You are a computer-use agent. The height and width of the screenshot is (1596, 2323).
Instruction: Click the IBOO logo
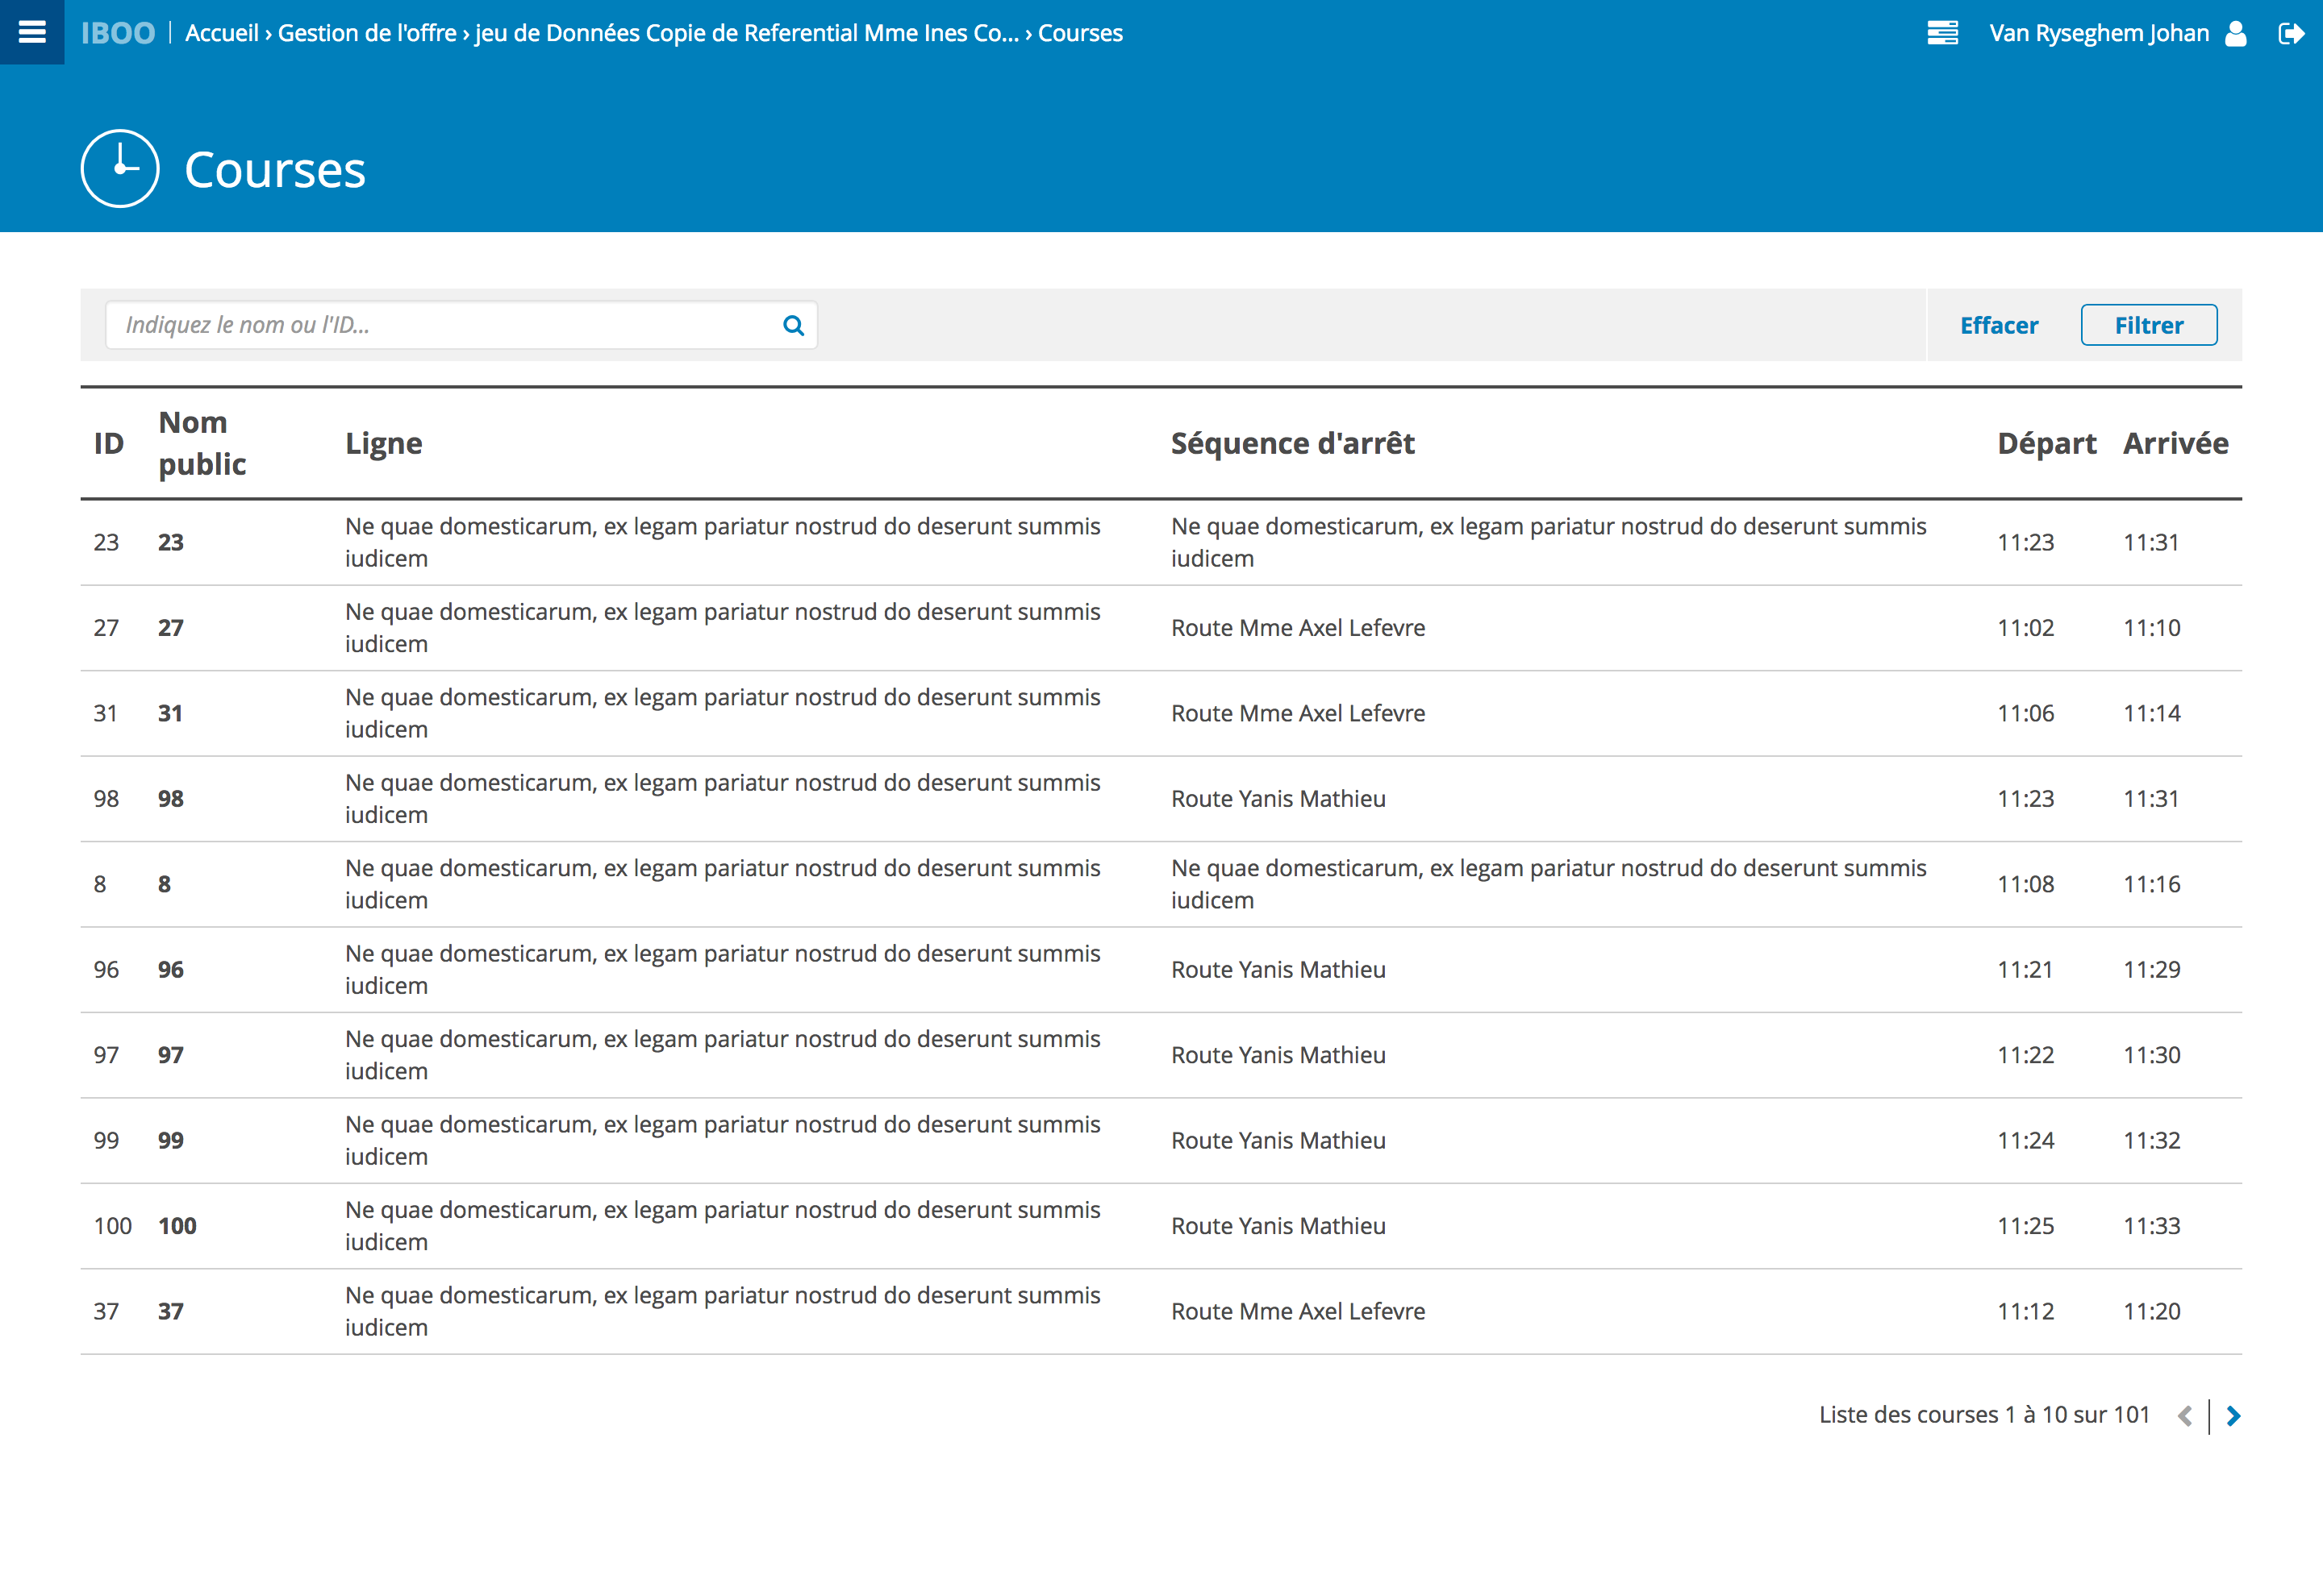(x=118, y=33)
